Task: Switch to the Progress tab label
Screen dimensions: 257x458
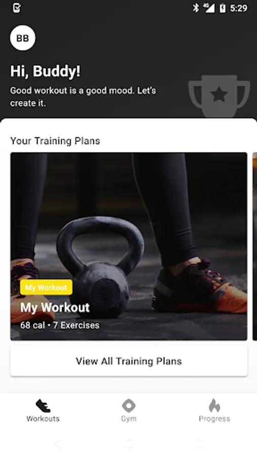Action: tap(214, 419)
